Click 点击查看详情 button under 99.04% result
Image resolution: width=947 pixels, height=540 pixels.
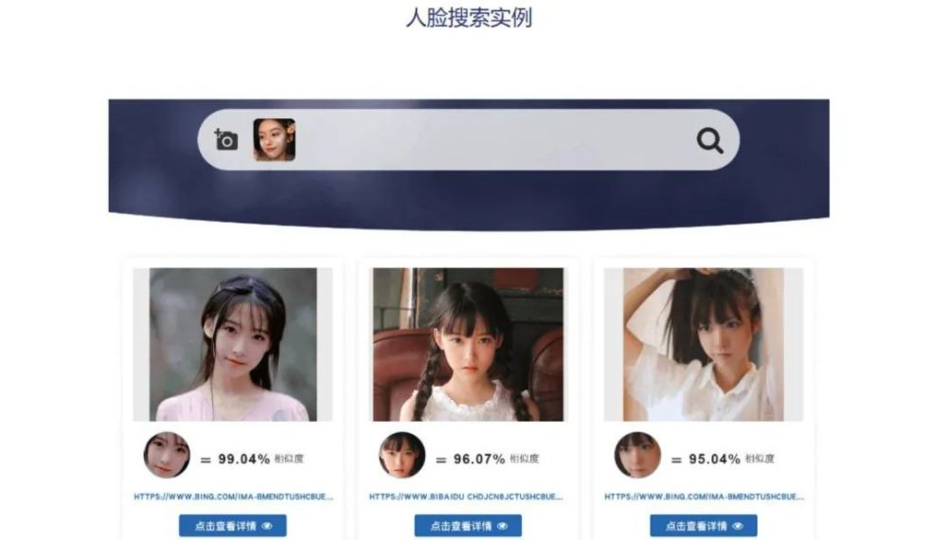[x=233, y=526]
